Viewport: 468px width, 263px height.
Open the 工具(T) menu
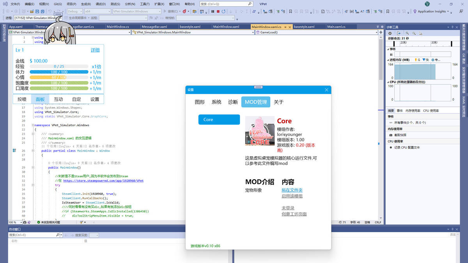(x=145, y=4)
